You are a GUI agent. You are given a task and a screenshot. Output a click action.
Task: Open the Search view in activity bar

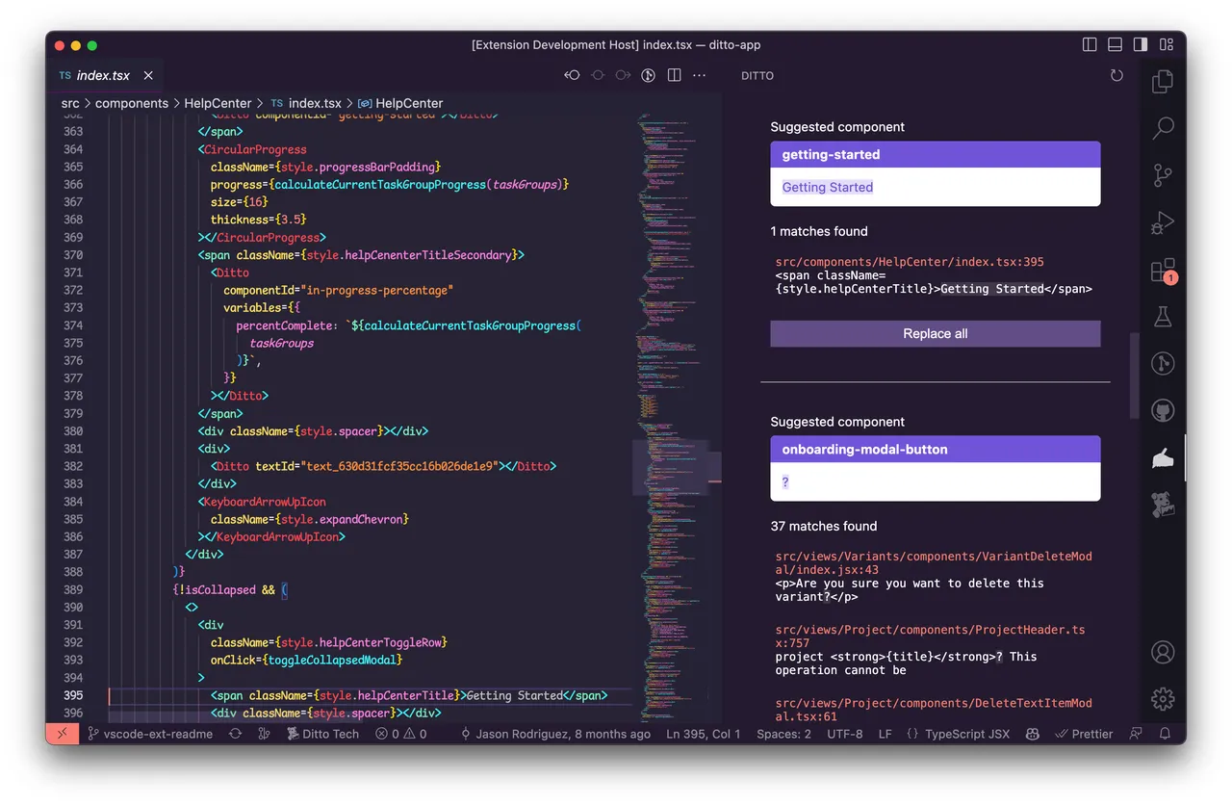1163,128
